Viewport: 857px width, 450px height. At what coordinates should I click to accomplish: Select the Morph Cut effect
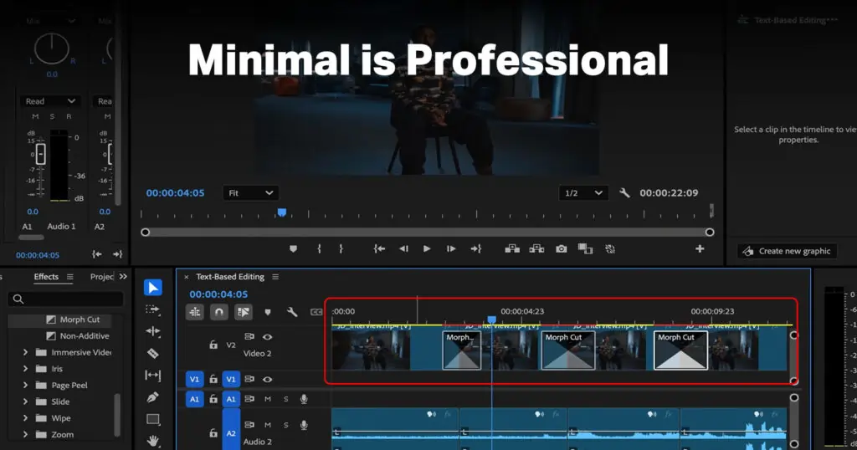(80, 320)
